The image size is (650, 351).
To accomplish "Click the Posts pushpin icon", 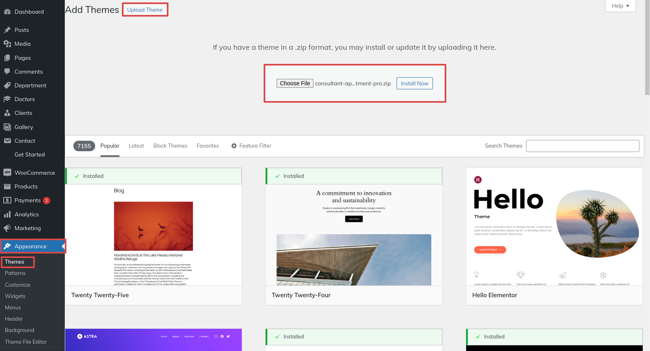I will point(7,30).
